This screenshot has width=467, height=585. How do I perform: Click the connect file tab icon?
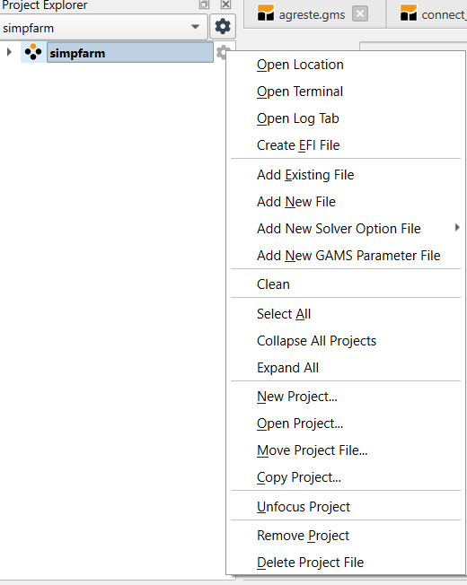coord(409,13)
